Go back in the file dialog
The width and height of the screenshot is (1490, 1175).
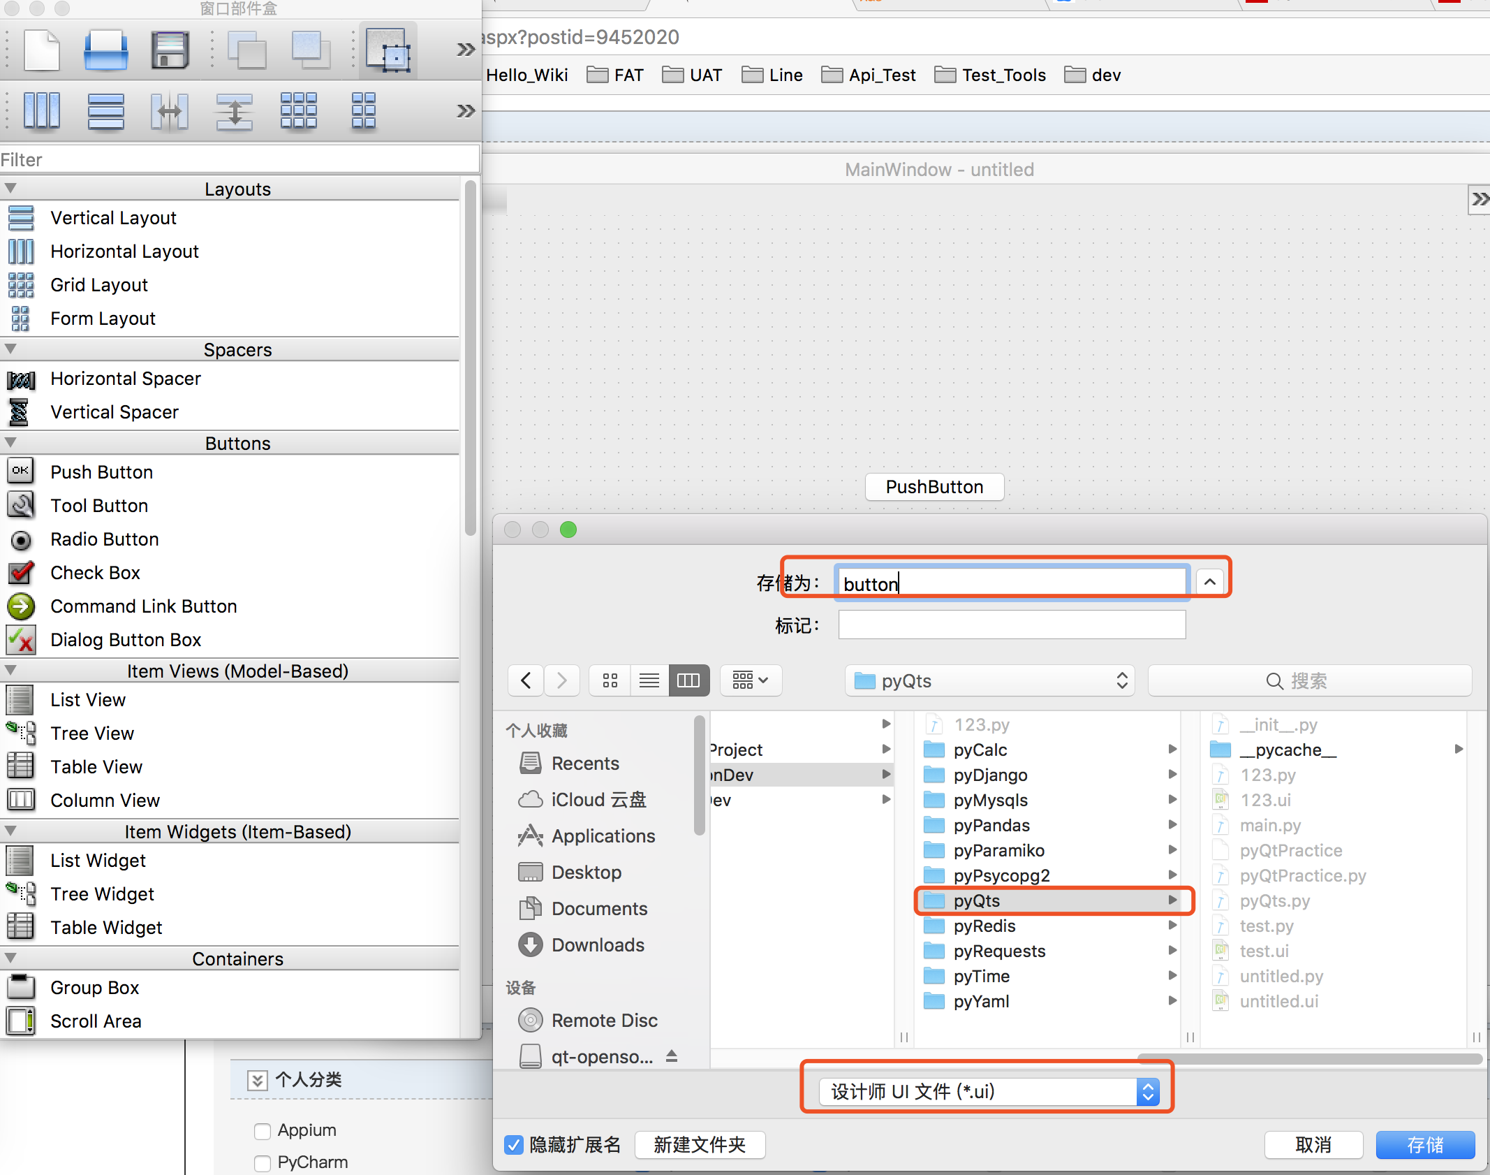pos(526,680)
